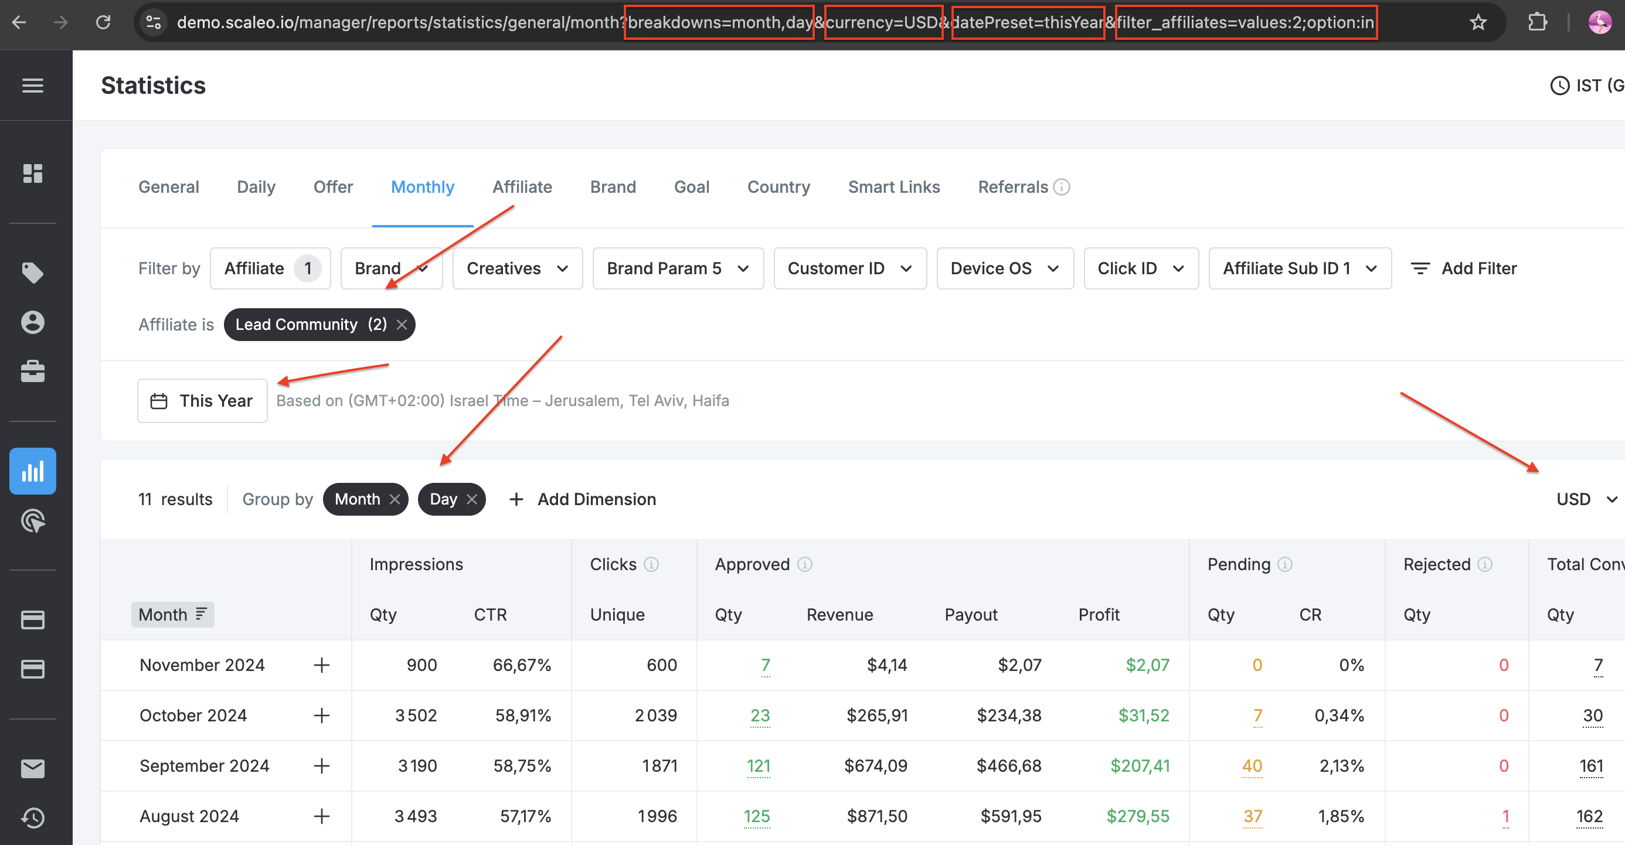Switch to the Country tab

[x=778, y=188]
